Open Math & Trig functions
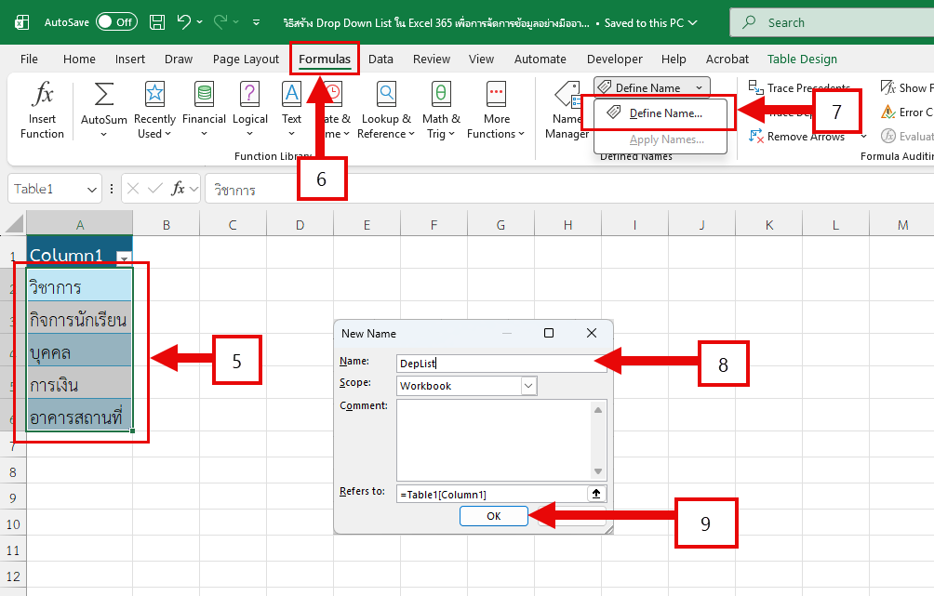 [x=441, y=110]
